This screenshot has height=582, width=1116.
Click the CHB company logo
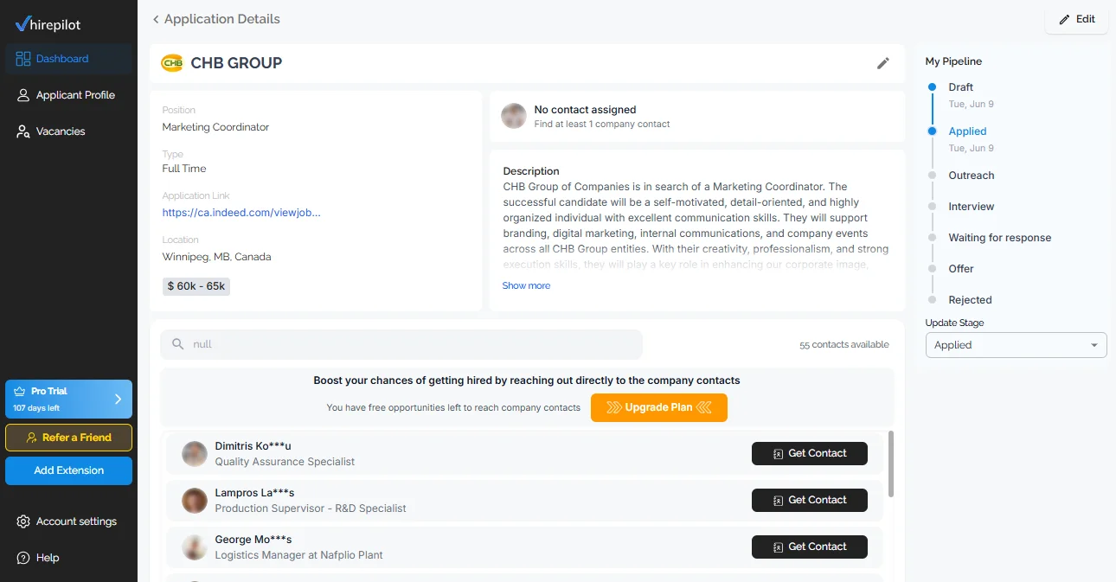(172, 63)
